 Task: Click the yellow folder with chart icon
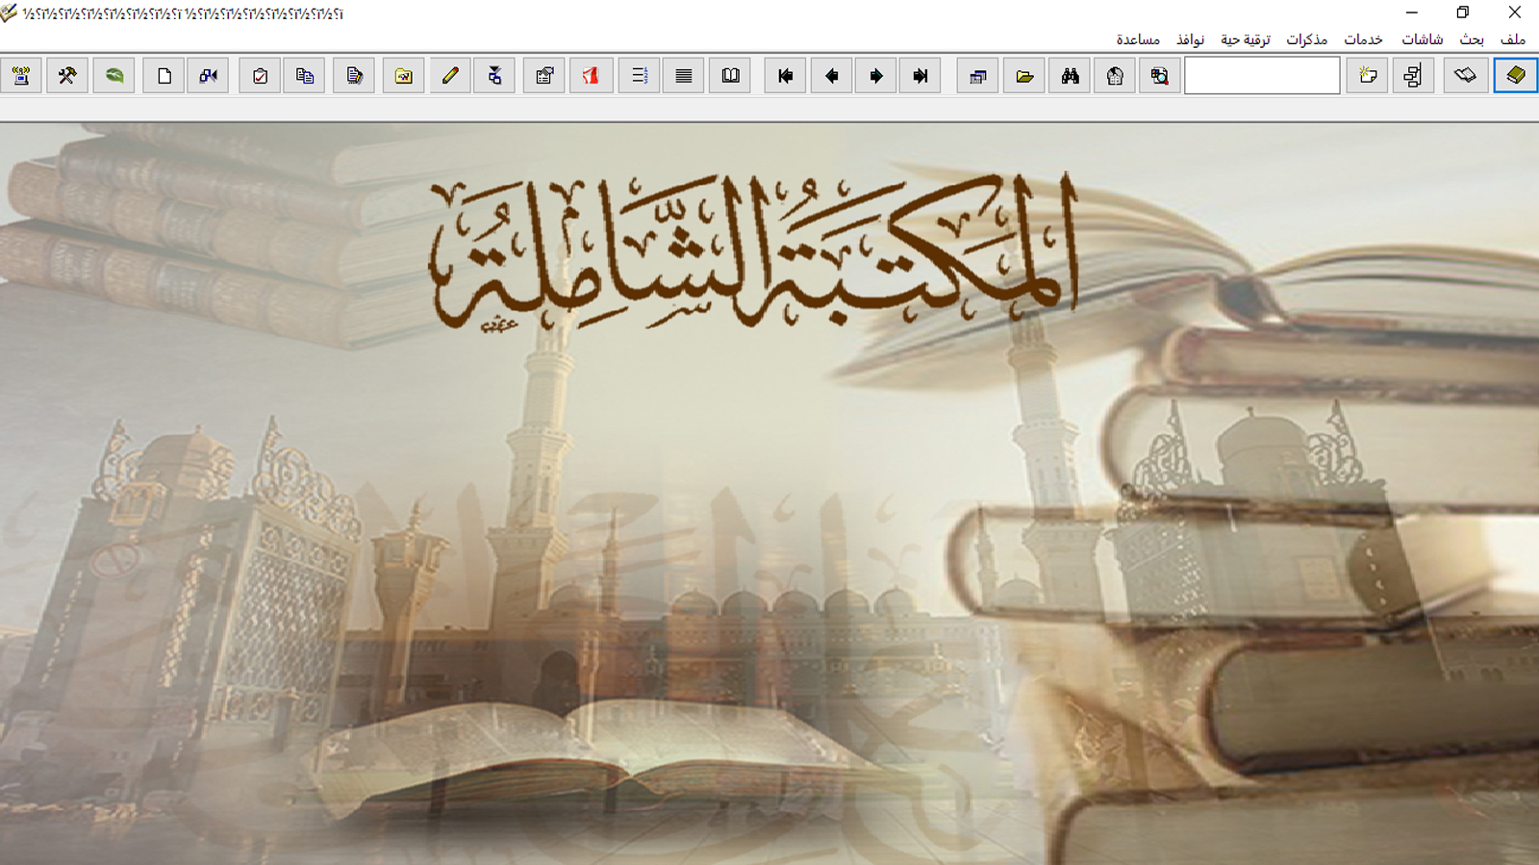pos(404,75)
